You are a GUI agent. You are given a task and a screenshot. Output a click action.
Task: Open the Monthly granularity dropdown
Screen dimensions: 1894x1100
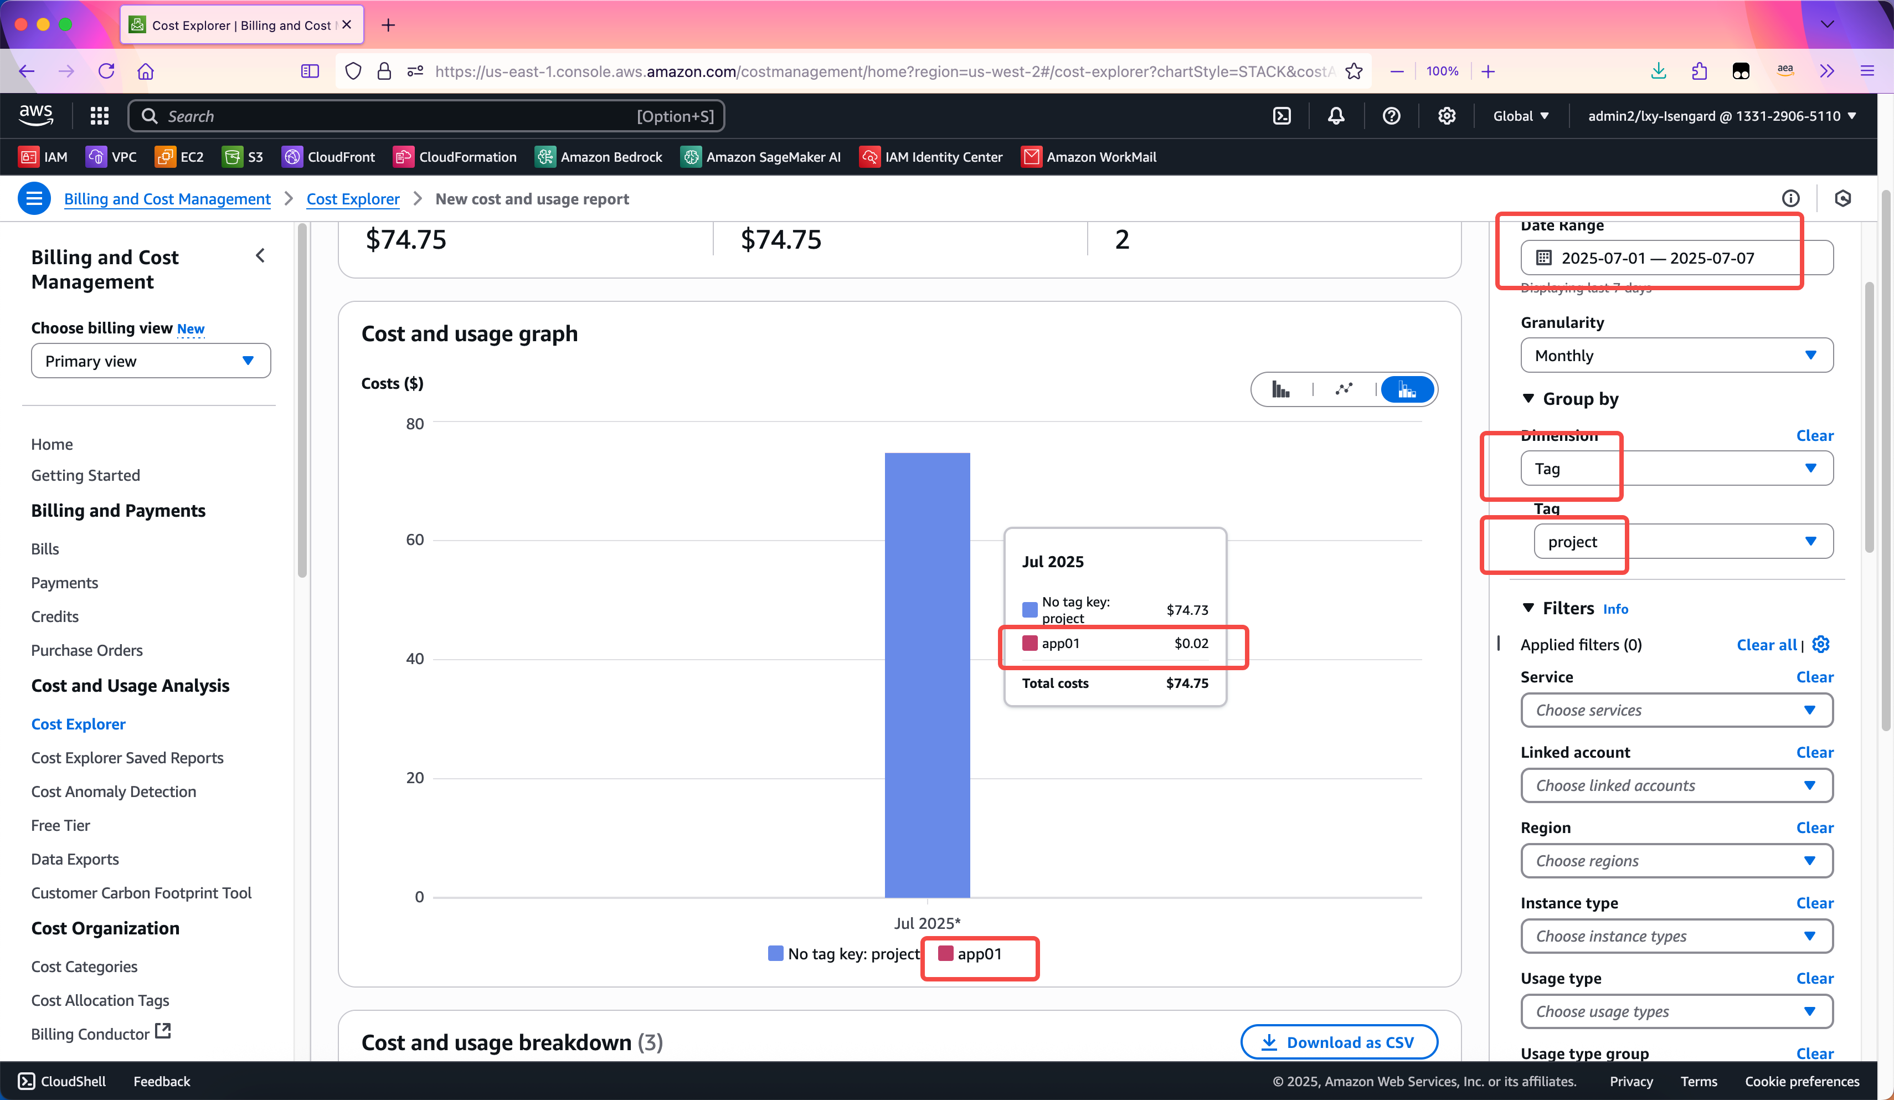[x=1677, y=355]
